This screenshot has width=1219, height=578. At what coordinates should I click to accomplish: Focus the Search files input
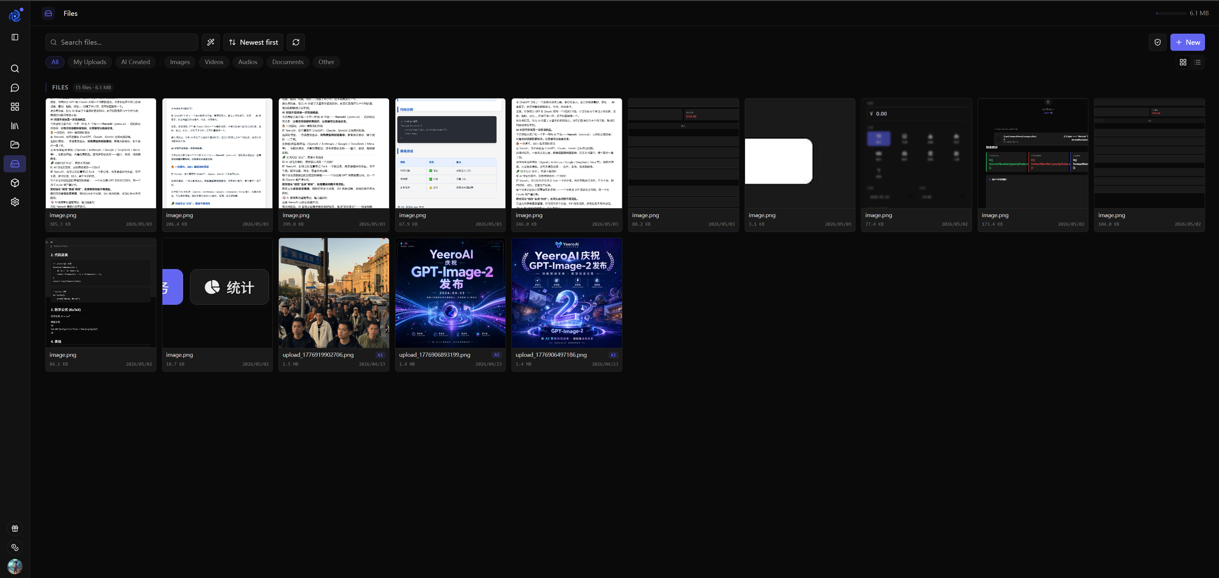[x=122, y=43]
